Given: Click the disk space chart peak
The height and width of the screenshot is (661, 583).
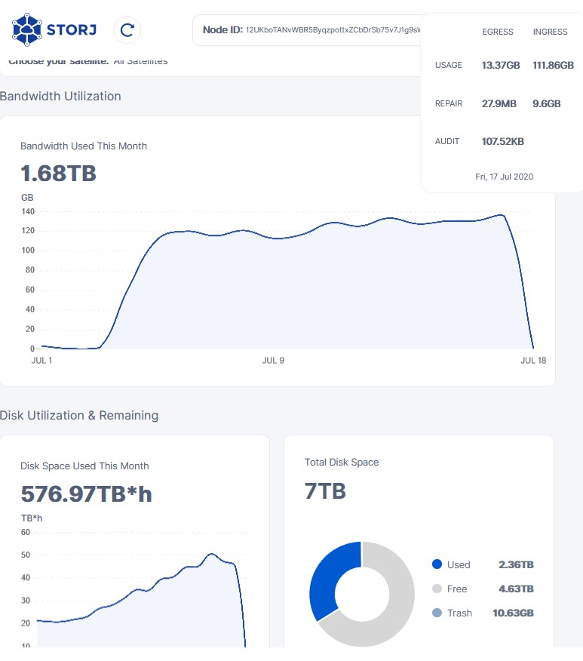Looking at the screenshot, I should pyautogui.click(x=211, y=555).
